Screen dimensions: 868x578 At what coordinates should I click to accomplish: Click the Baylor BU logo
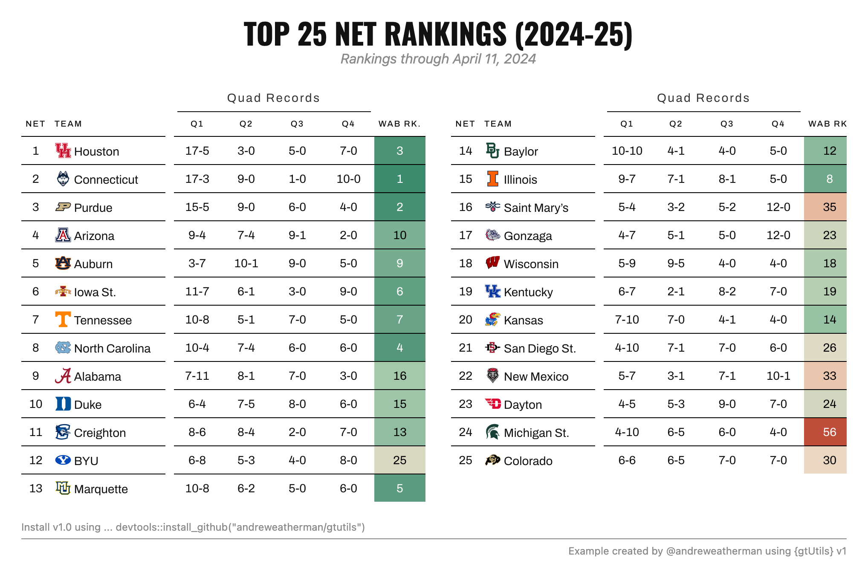pos(493,150)
